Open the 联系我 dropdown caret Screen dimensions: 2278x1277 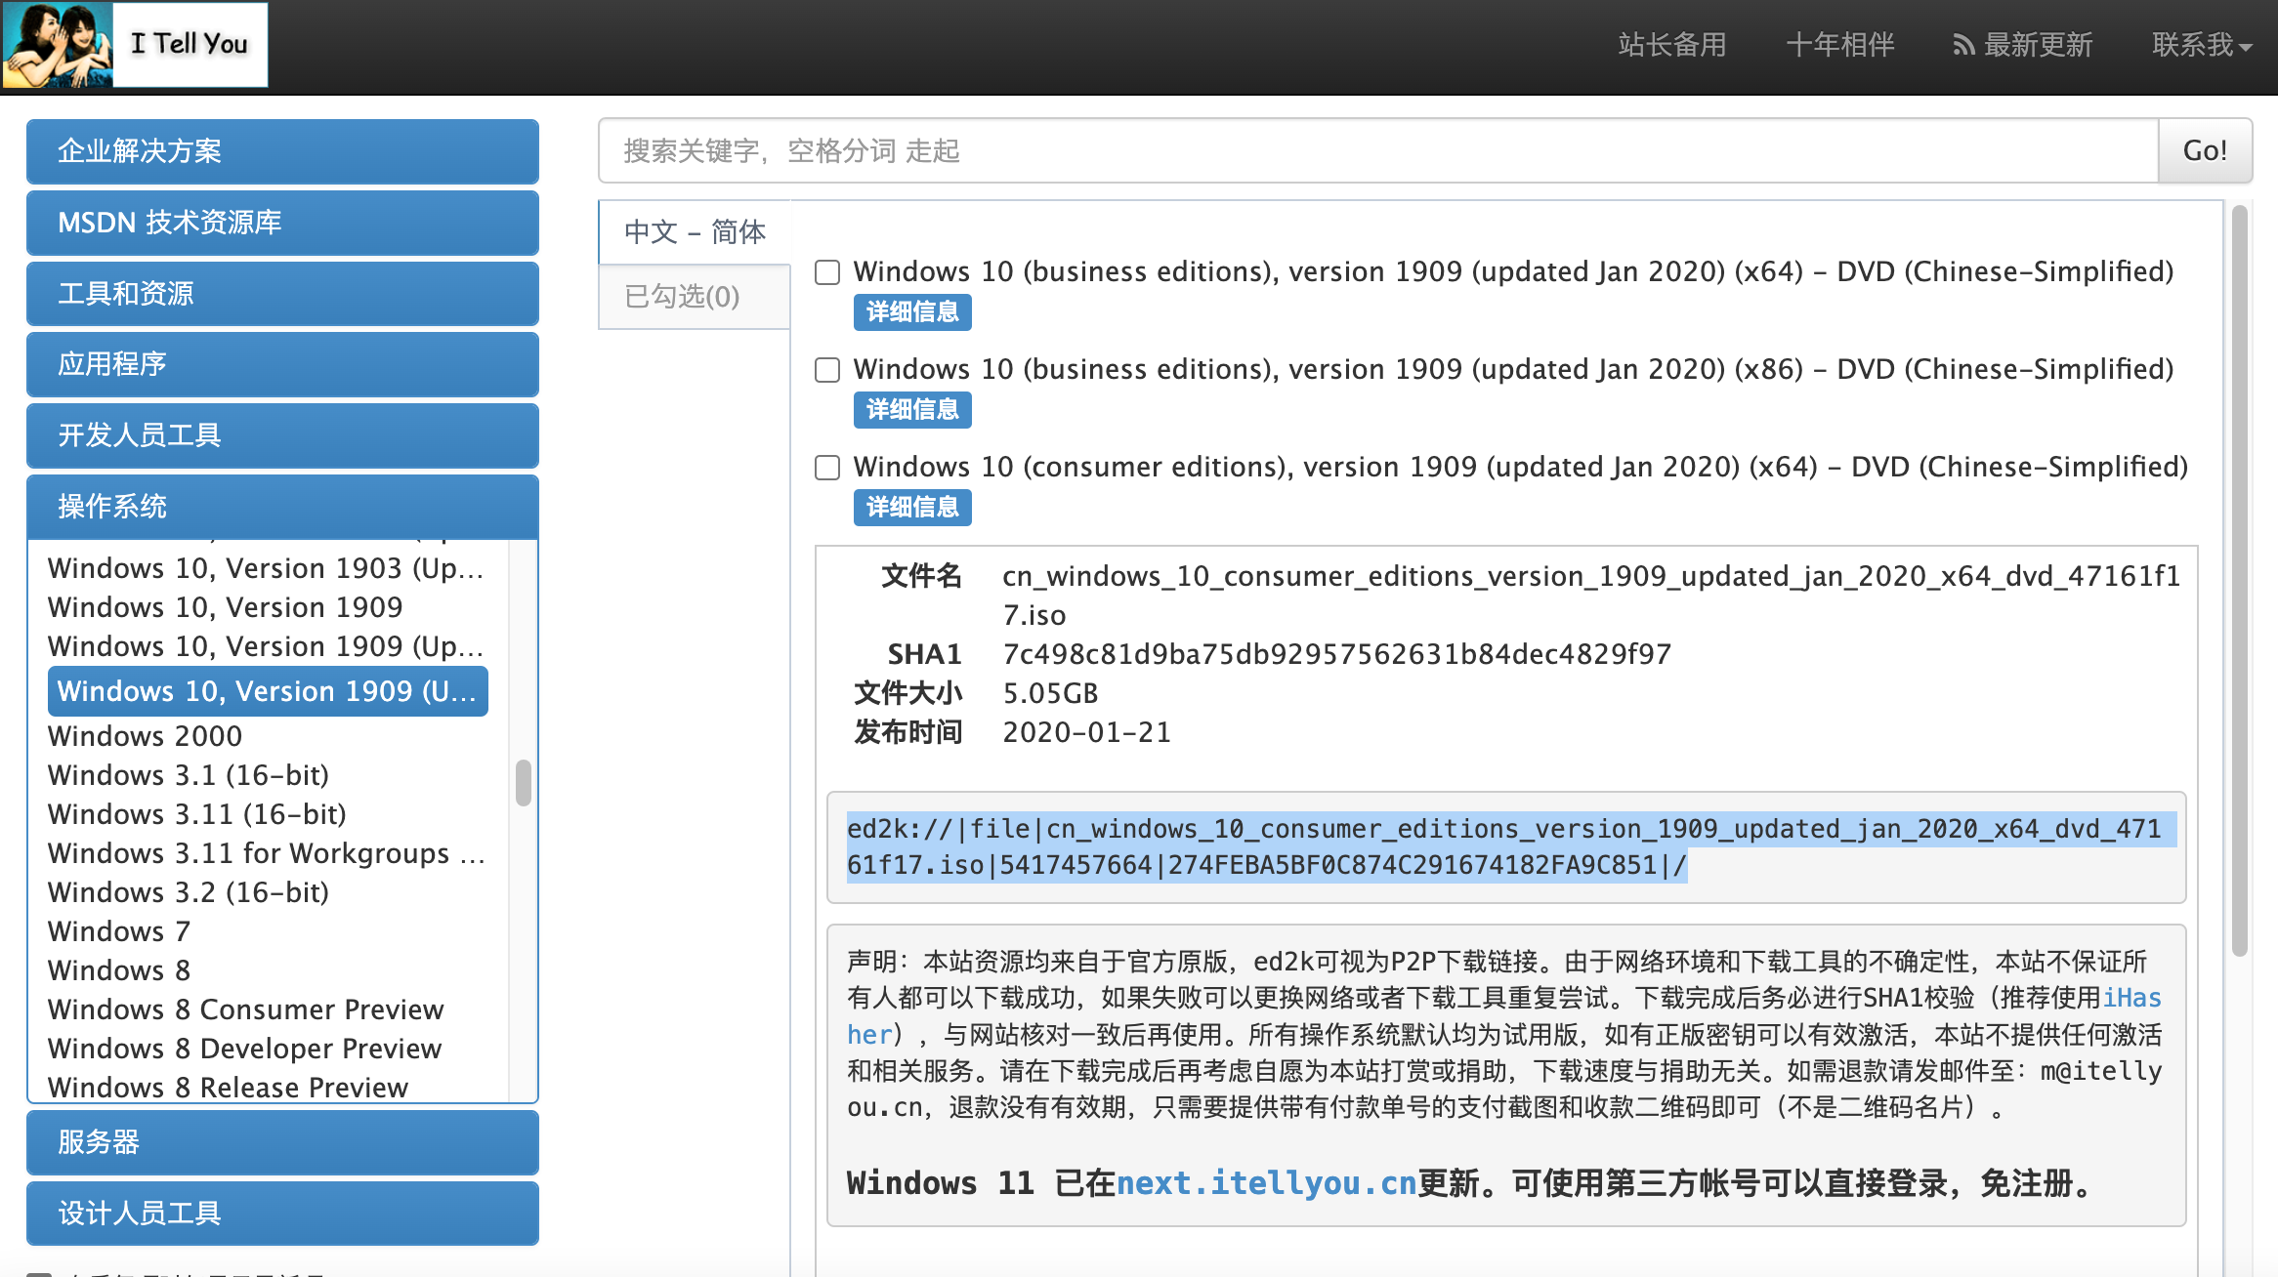[x=2246, y=48]
